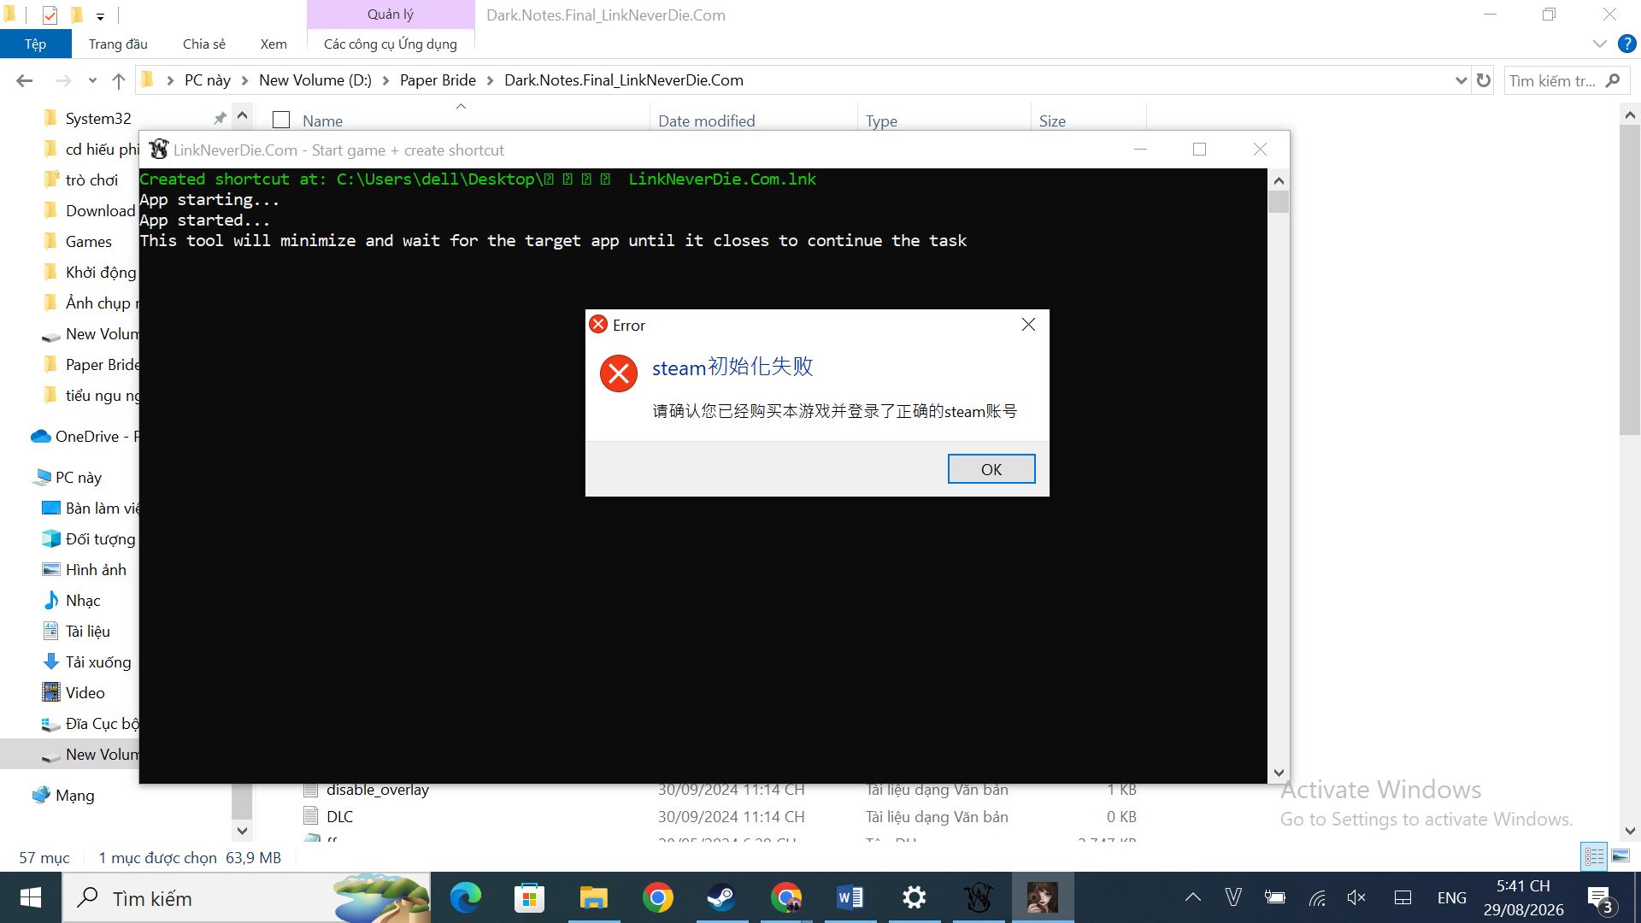Screen dimensions: 1641x923
Task: Open Tài liệu in navigation pane
Action: tap(87, 631)
